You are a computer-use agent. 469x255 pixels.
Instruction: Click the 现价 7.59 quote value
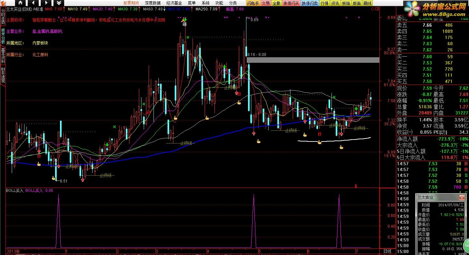pos(427,88)
